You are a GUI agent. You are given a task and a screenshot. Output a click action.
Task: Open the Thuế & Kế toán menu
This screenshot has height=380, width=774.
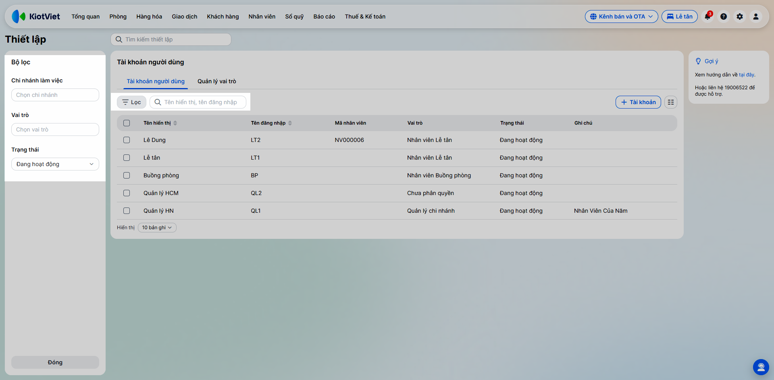[x=365, y=16]
